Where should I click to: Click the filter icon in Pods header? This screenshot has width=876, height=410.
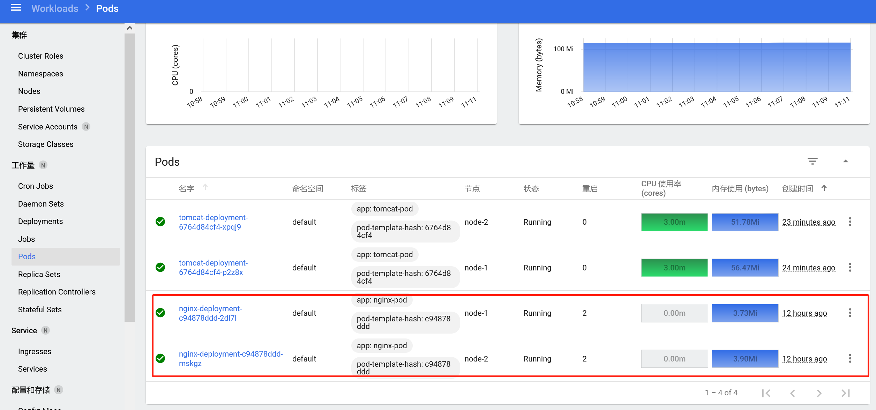click(x=812, y=161)
